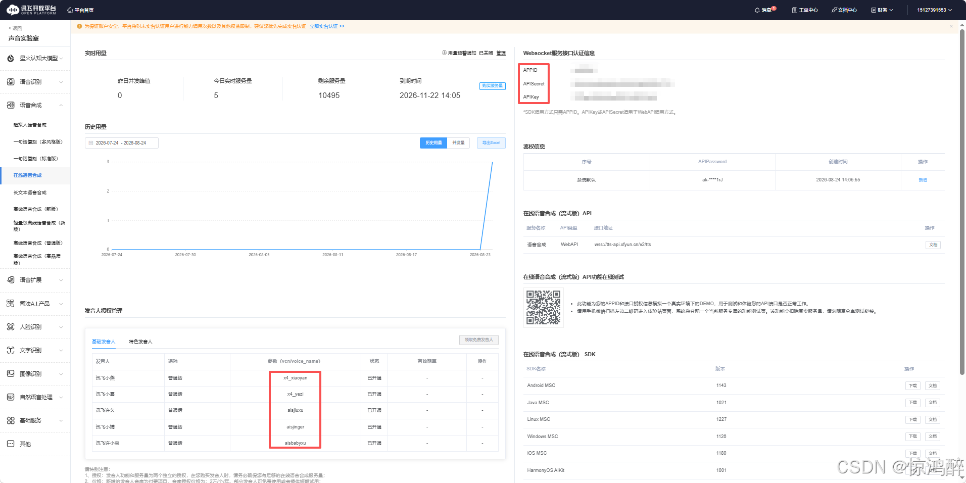Image resolution: width=966 pixels, height=483 pixels.
Task: Expand the 自然语言处理 menu chevron
Action: click(61, 397)
